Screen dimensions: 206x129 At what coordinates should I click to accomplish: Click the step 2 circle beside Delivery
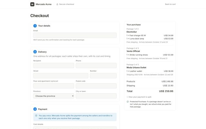(35, 52)
